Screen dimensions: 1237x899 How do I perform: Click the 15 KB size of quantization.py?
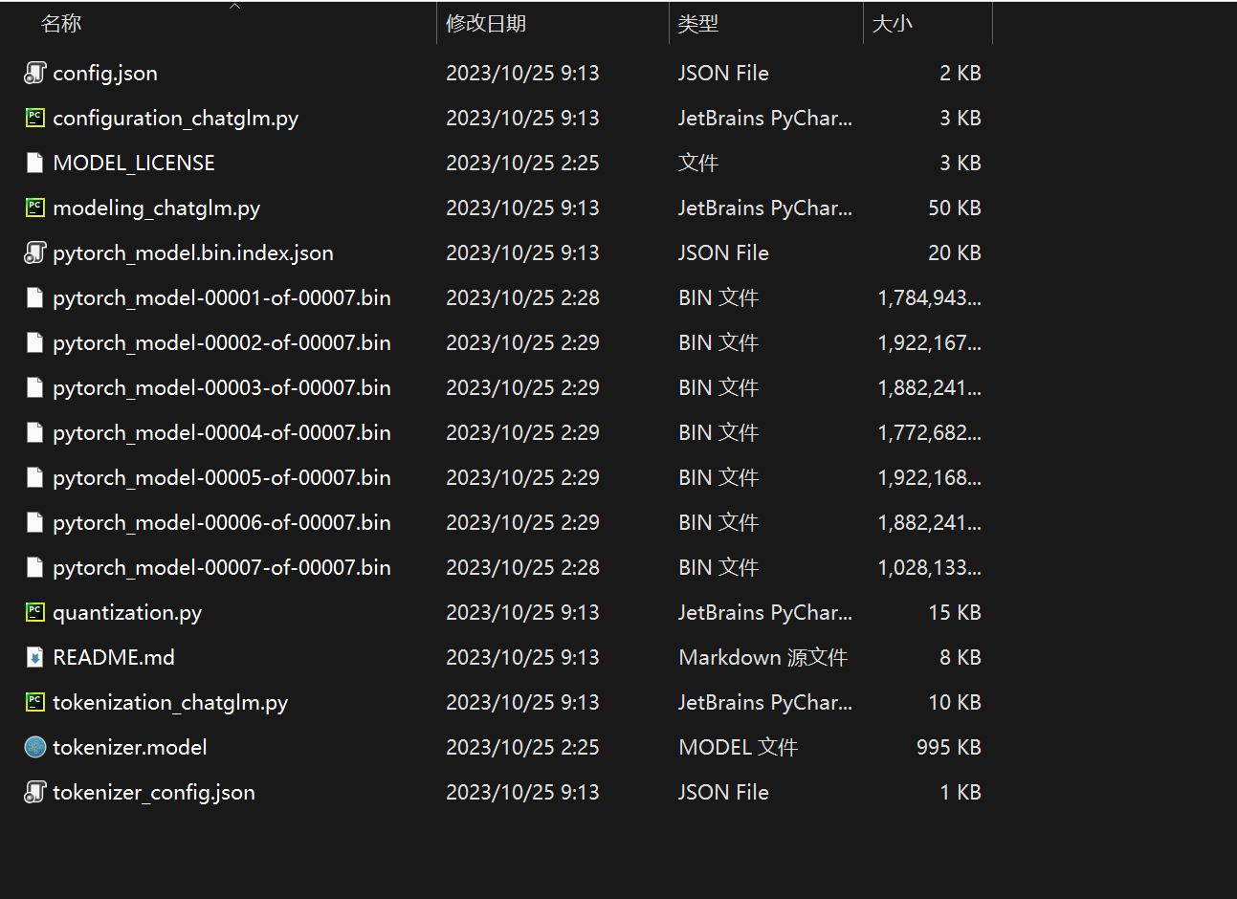(955, 612)
